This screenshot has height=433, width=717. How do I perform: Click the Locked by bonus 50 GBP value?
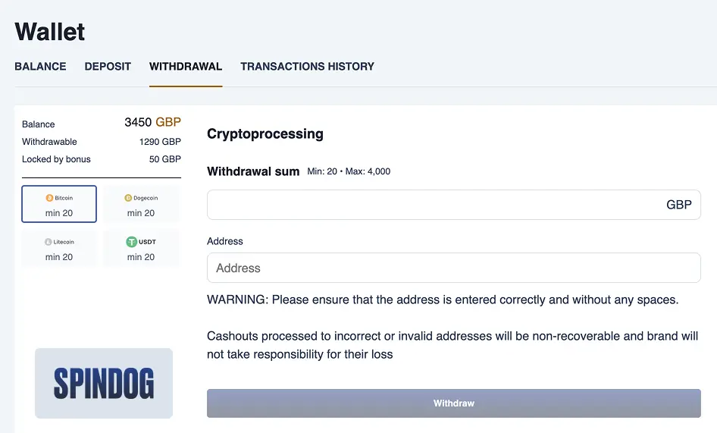coord(164,159)
